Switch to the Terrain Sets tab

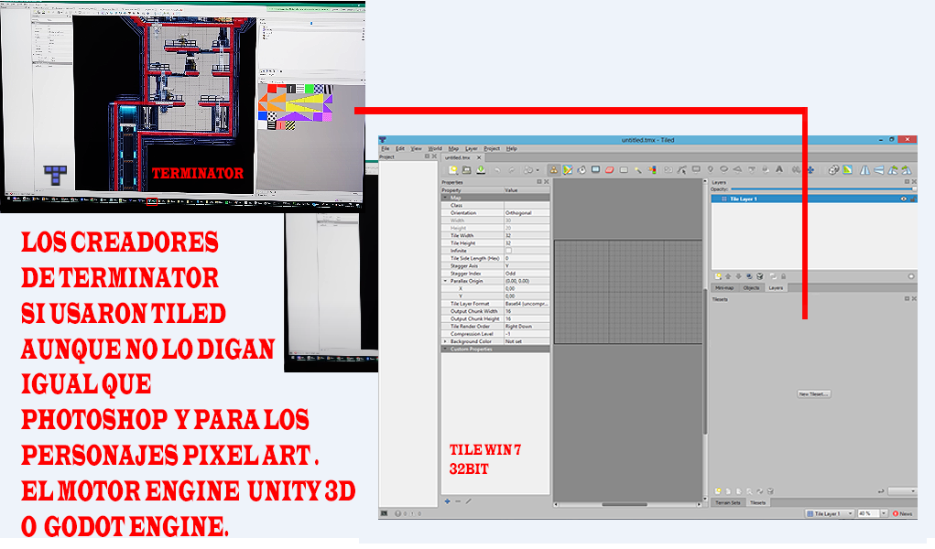pos(727,502)
